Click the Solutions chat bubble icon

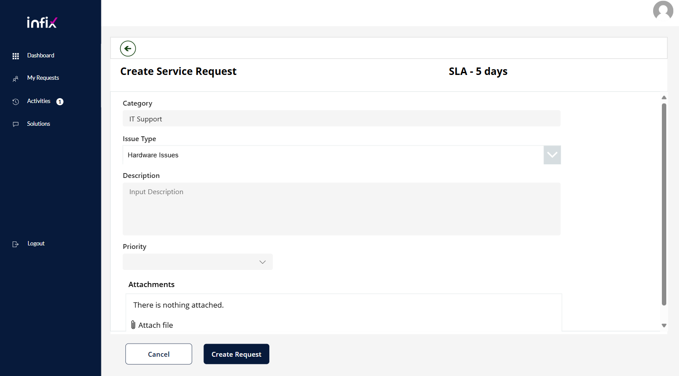16,124
